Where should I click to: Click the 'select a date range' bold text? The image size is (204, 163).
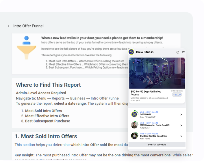[x=70, y=103]
